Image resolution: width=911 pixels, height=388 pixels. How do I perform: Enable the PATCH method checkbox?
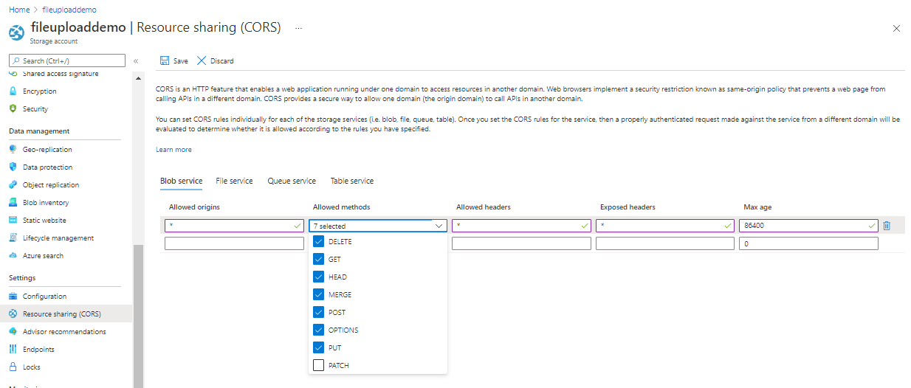319,365
